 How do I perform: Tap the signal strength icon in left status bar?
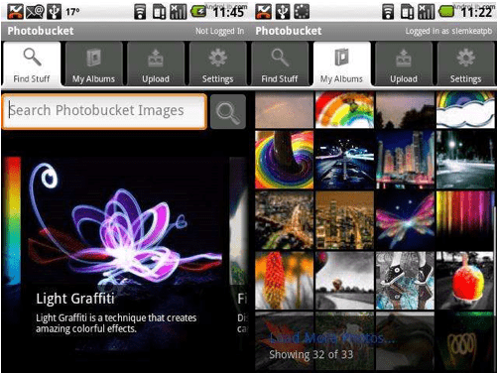point(178,12)
